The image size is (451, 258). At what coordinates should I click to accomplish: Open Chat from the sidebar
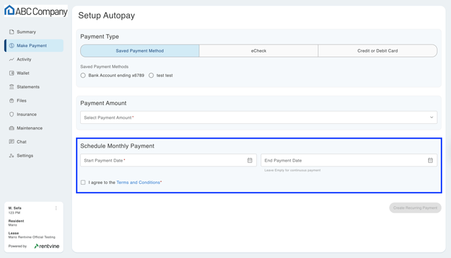pyautogui.click(x=34, y=141)
